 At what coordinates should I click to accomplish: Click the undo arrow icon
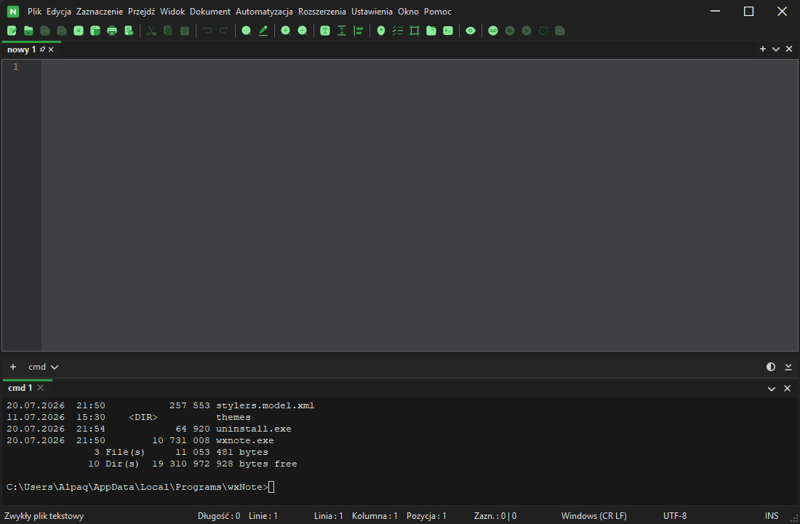pyautogui.click(x=207, y=31)
